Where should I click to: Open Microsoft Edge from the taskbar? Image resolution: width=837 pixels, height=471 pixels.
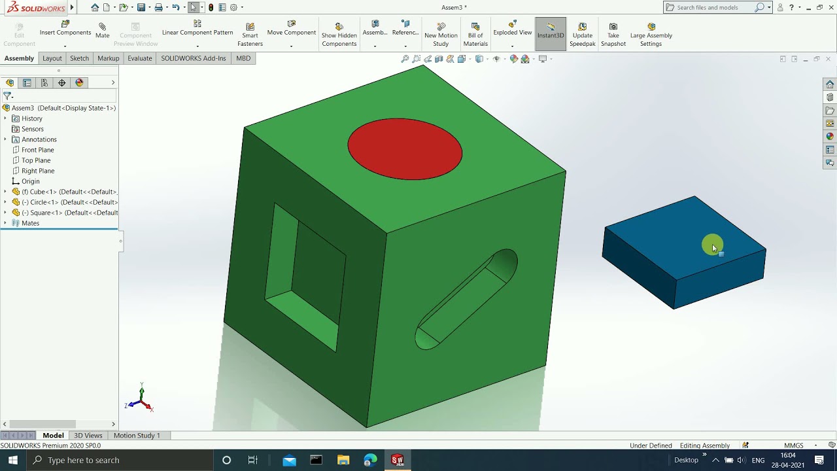pos(370,460)
